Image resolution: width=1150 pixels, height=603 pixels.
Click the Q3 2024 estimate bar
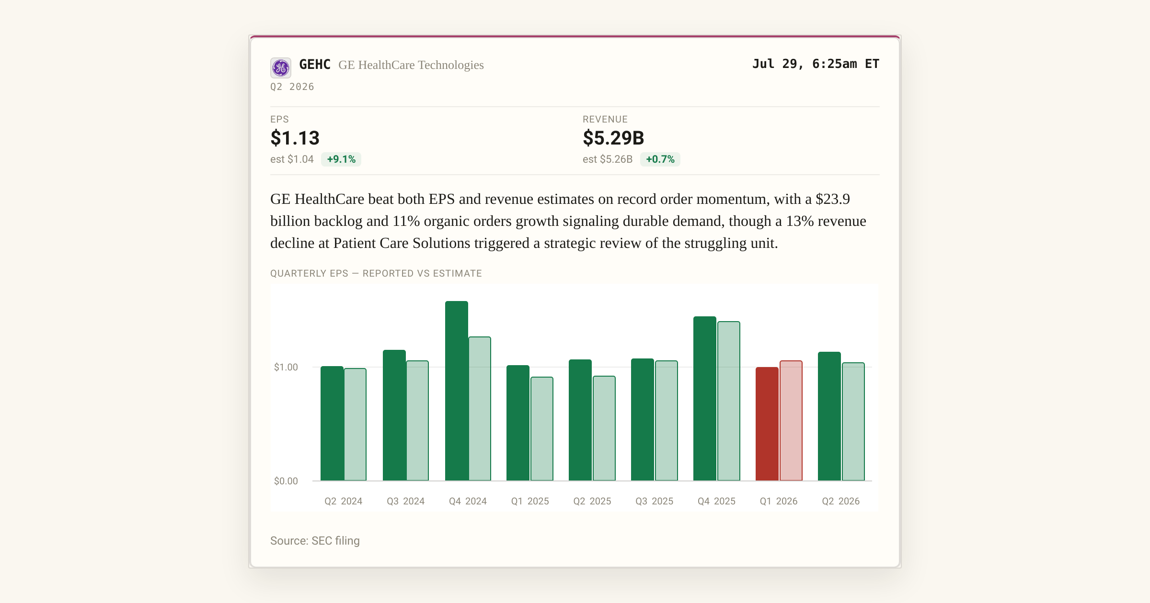tap(417, 421)
